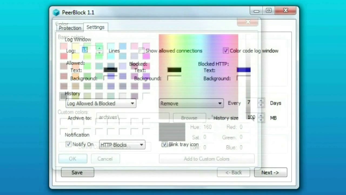Open the HTTP Blocks notification dropdown
Viewport: 346px width, 195px height.
pos(122,145)
